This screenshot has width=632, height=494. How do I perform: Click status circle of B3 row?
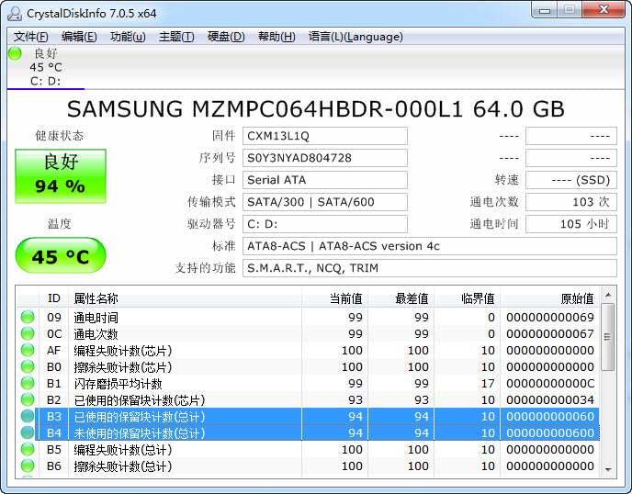point(28,416)
